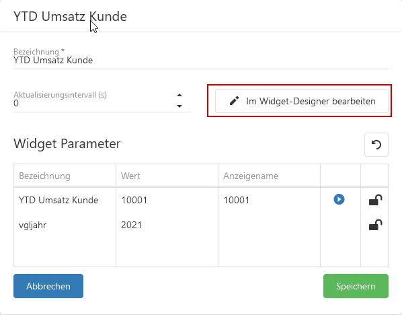402x315 pixels.
Task: Focus the Bezeichnung text field
Action: [201, 61]
